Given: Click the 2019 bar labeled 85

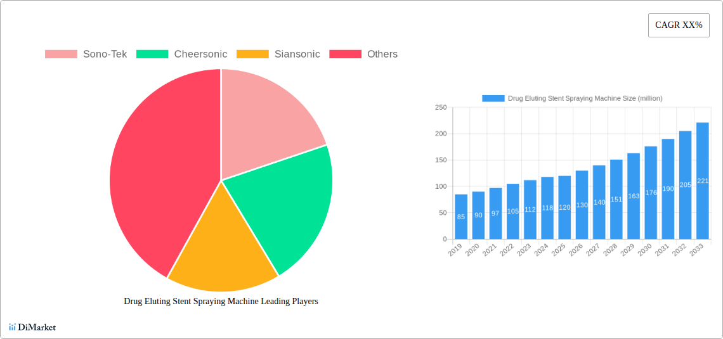Looking at the screenshot, I should pyautogui.click(x=461, y=217).
